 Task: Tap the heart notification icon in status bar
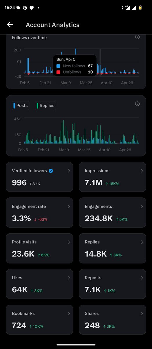(32, 8)
